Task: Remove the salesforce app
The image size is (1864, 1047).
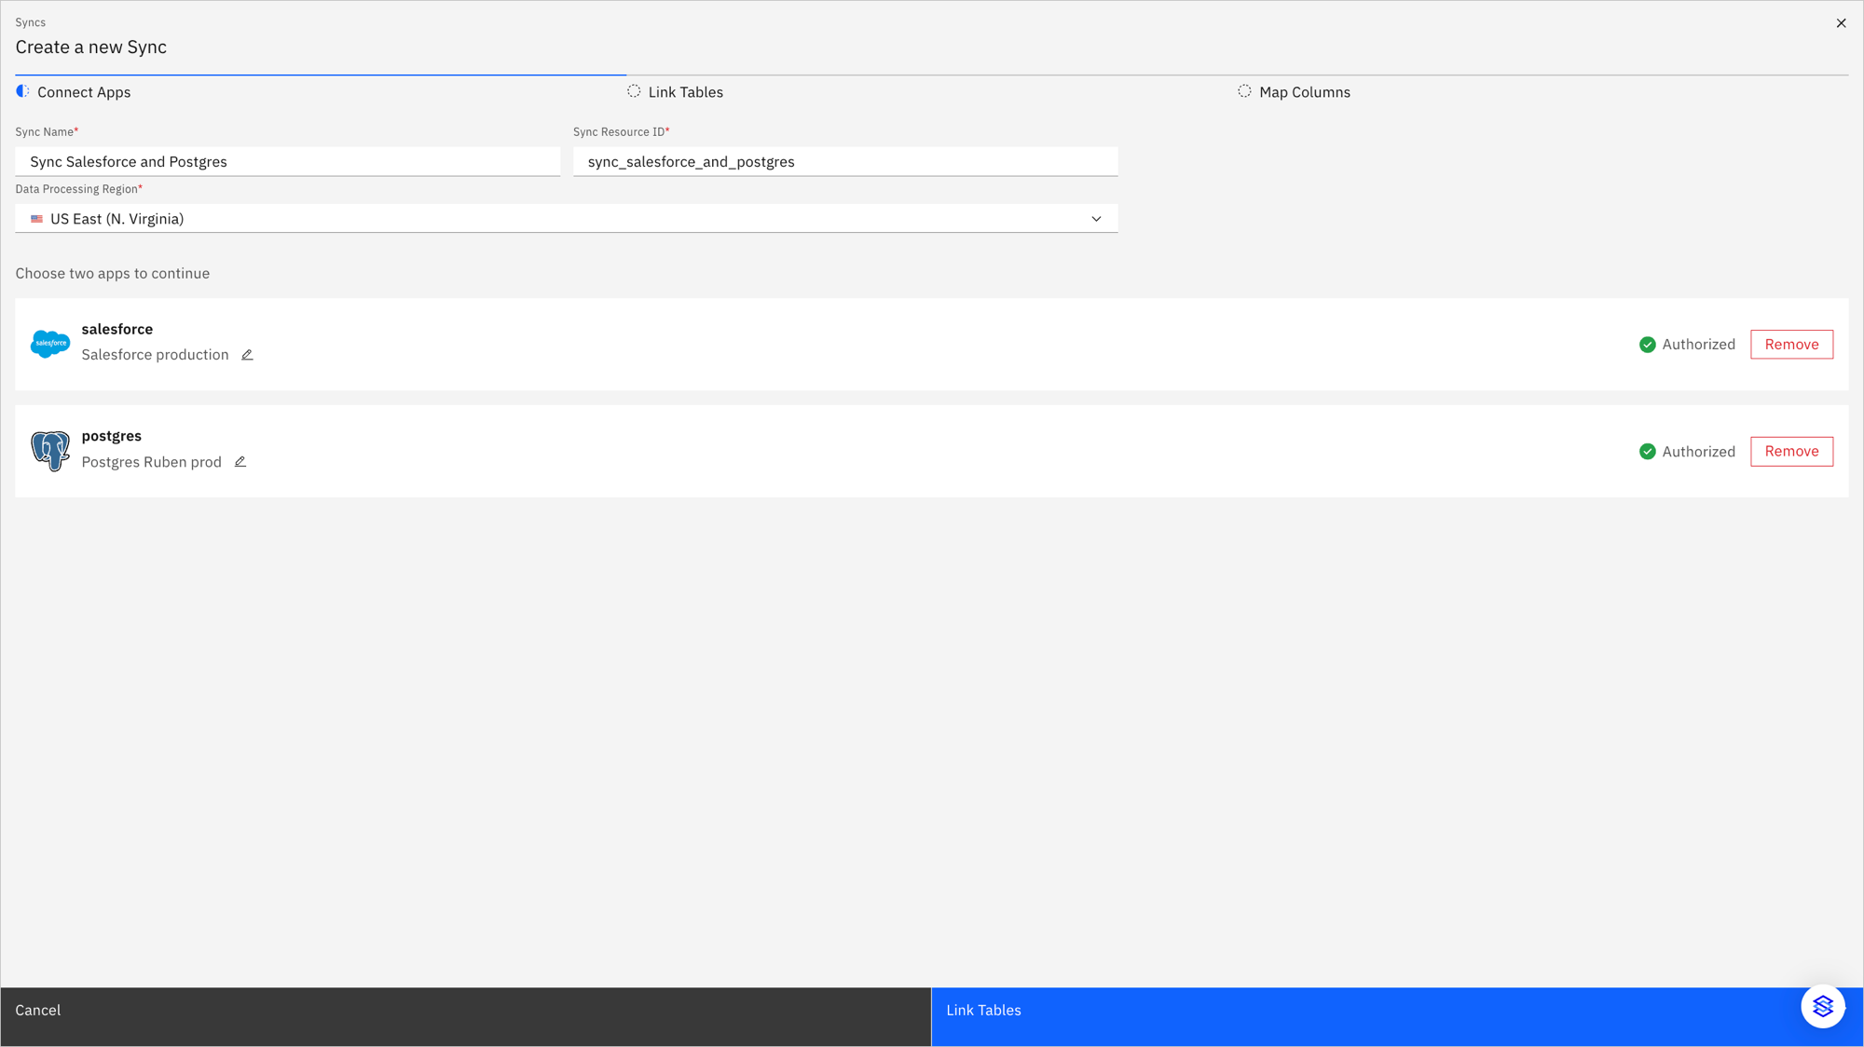Action: tap(1791, 345)
